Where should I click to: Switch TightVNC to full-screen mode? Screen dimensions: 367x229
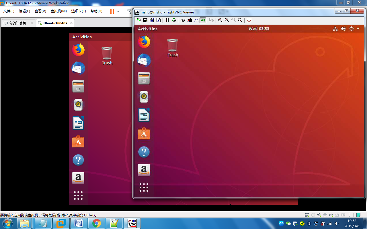(249, 20)
